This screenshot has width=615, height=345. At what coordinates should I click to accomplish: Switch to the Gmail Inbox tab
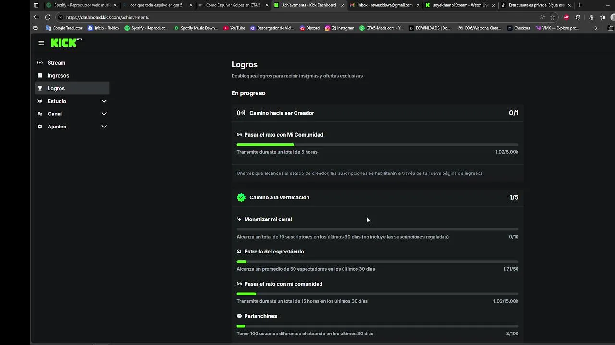point(385,5)
